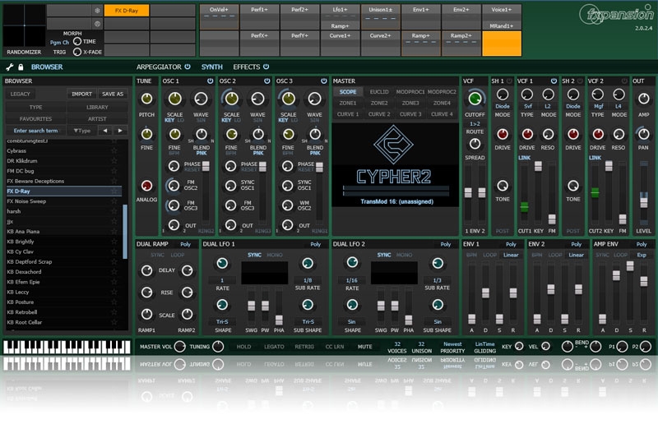Image resolution: width=658 pixels, height=438 pixels.
Task: Adjust the red Analog knob
Action: coord(146,186)
